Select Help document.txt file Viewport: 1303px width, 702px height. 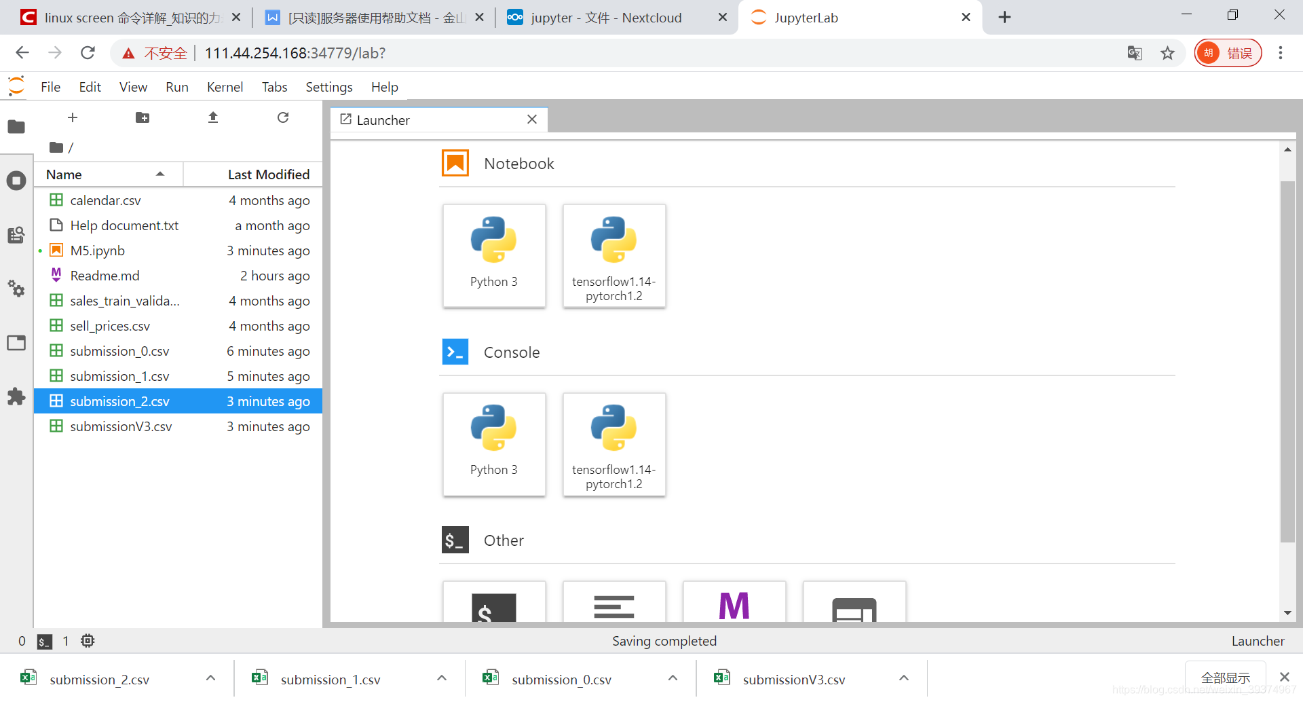click(178, 225)
